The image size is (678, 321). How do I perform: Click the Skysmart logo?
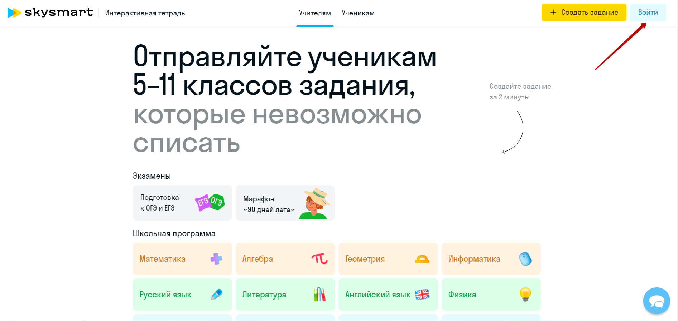tap(50, 13)
